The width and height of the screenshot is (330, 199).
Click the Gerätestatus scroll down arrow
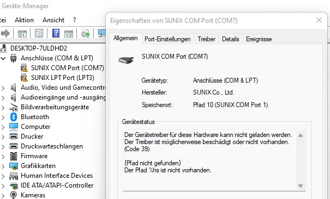301,186
